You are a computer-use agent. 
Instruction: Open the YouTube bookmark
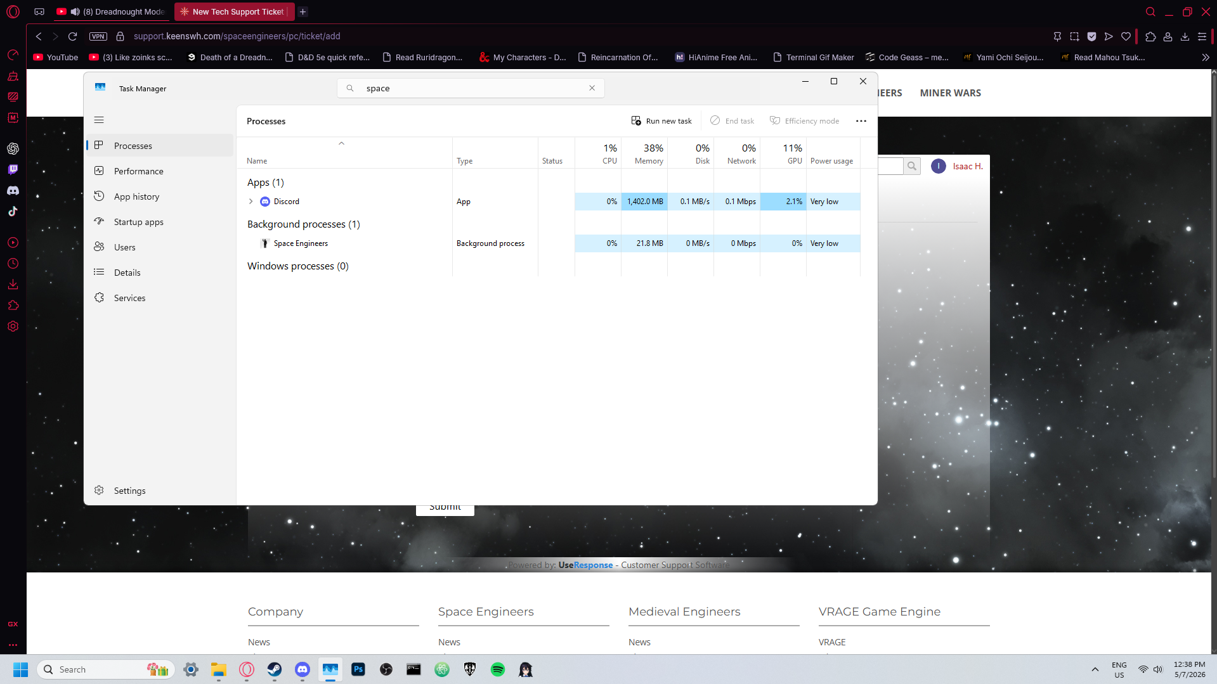(x=56, y=57)
